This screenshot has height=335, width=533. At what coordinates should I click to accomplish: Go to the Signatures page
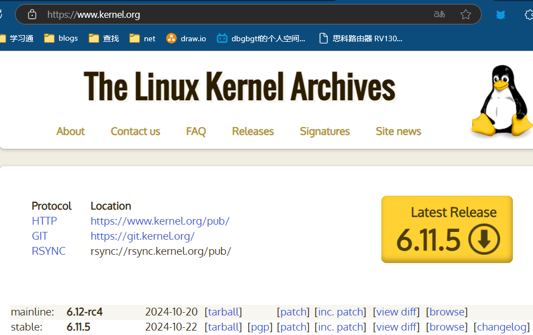324,131
